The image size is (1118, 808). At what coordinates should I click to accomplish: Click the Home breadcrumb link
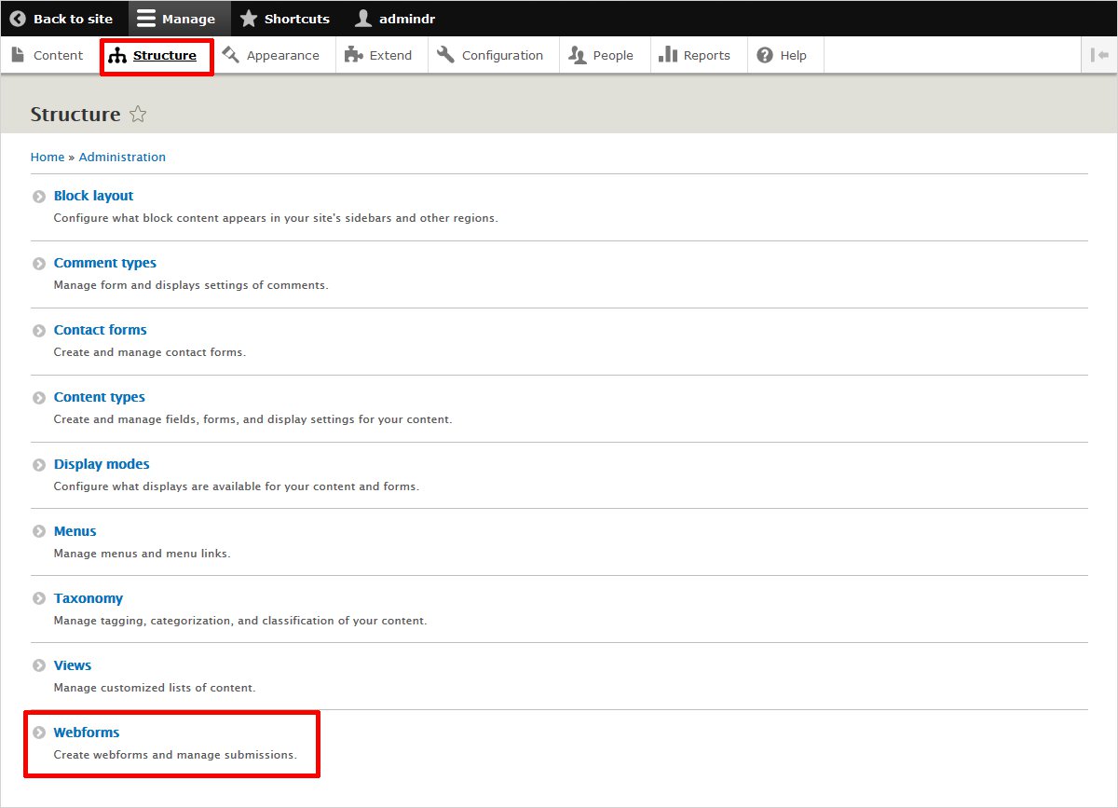(48, 157)
